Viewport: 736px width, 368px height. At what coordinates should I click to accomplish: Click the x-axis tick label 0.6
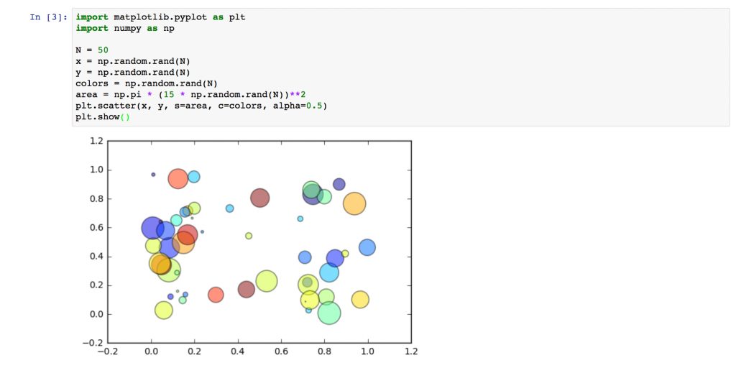281,351
